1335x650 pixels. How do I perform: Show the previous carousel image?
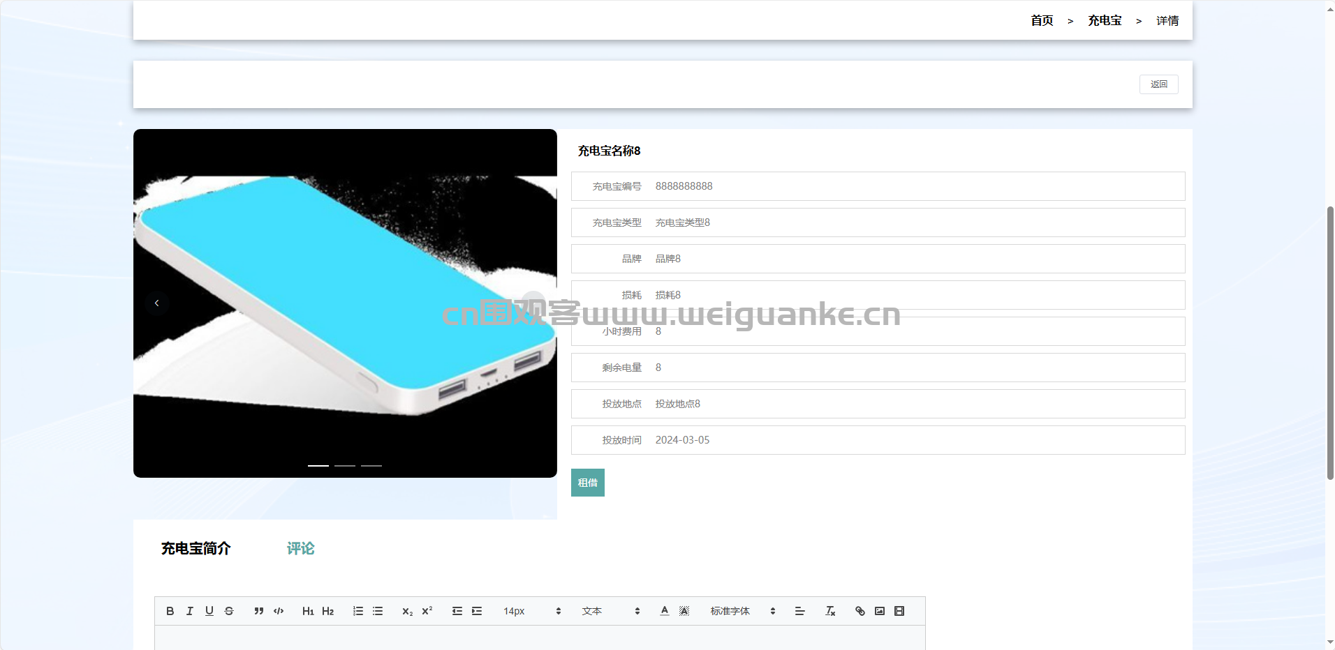[157, 303]
